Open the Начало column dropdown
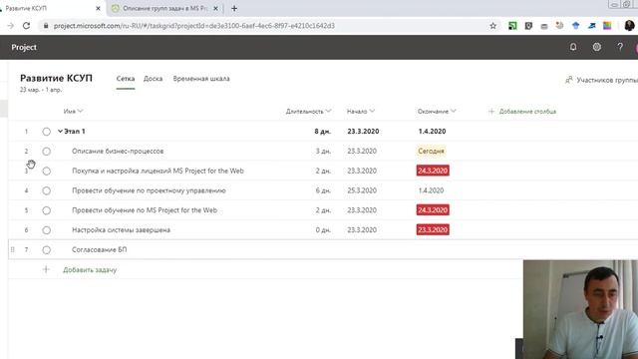The width and height of the screenshot is (638, 359). [x=372, y=111]
